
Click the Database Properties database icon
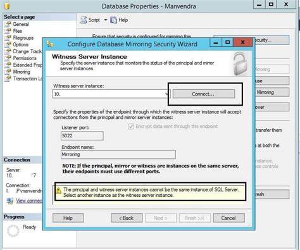tap(7, 6)
